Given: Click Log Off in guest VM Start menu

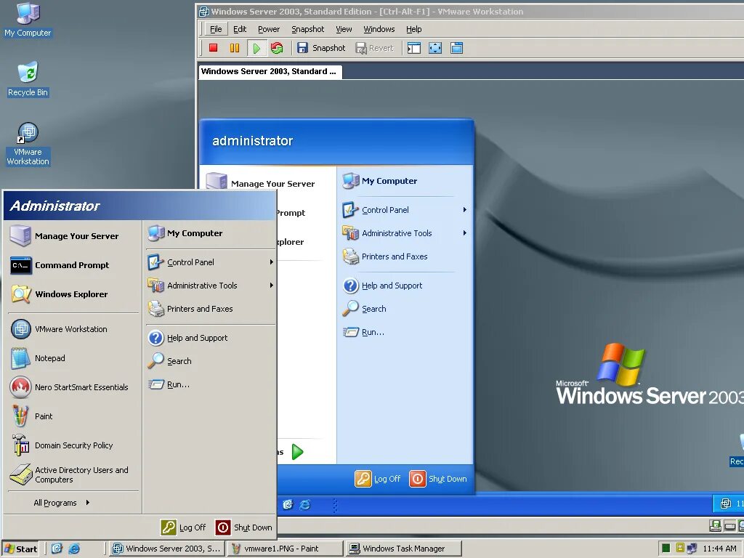Looking at the screenshot, I should point(378,479).
